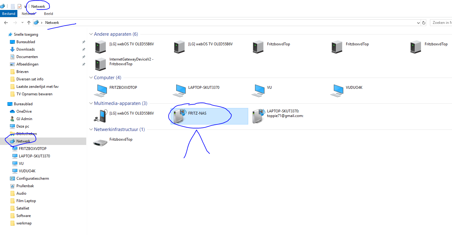This screenshot has height=235, width=452.
Task: Collapse the Netwerkinfrastructuur group
Action: point(91,129)
